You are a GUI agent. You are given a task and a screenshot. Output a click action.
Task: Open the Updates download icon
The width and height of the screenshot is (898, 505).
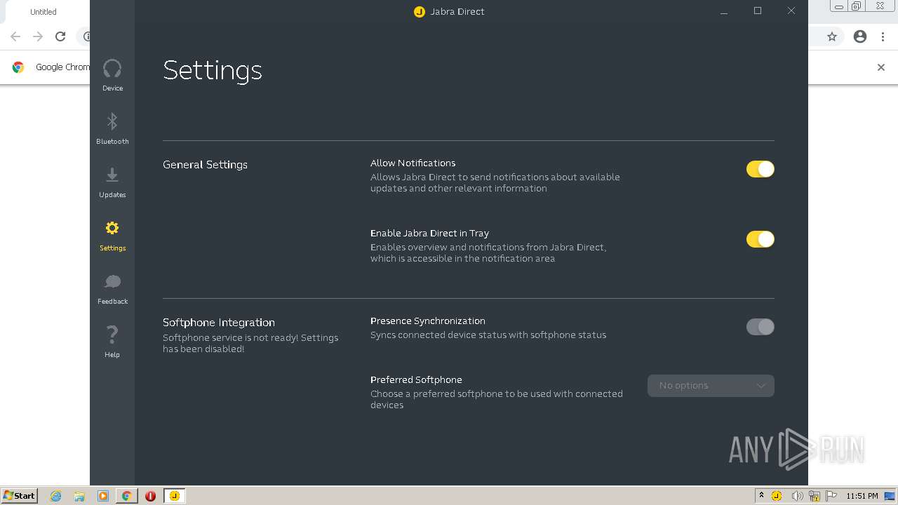[x=112, y=175]
